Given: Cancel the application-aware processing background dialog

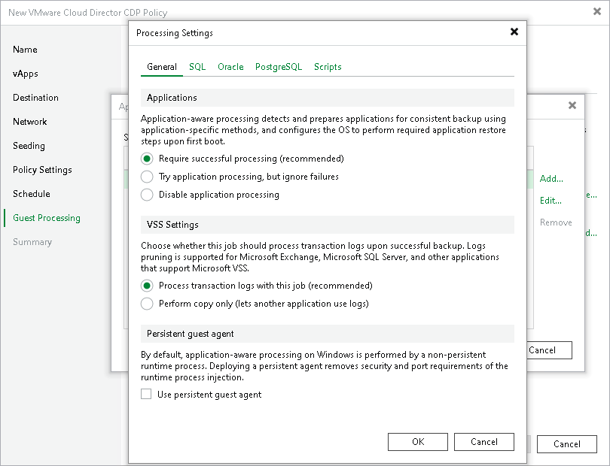Looking at the screenshot, I should [549, 350].
